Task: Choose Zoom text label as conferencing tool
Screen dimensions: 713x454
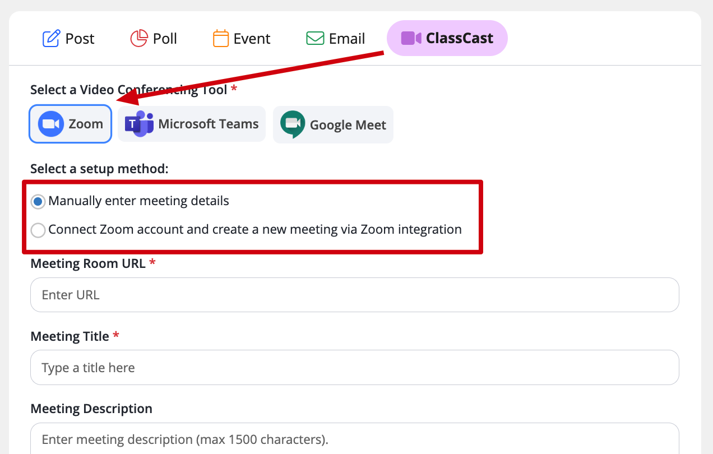Action: pos(86,124)
